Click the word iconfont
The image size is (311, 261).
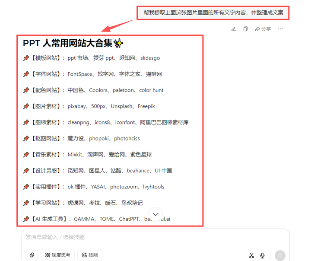pos(125,122)
